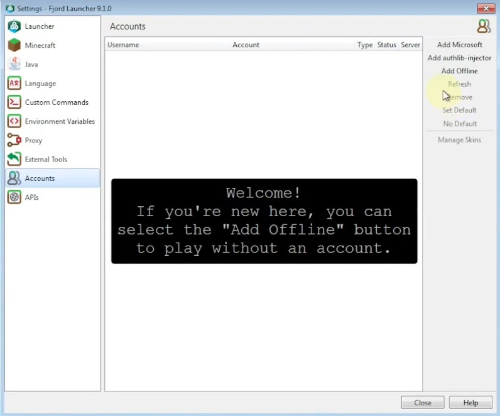Sort accounts by Username column
500x416 pixels.
[x=168, y=45]
